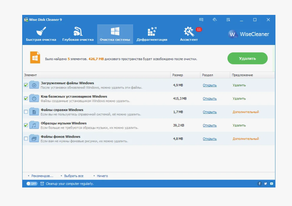The image size is (292, 206).
Task: Toggle the scheduled cleanup OFF switch
Action: [x=32, y=184]
